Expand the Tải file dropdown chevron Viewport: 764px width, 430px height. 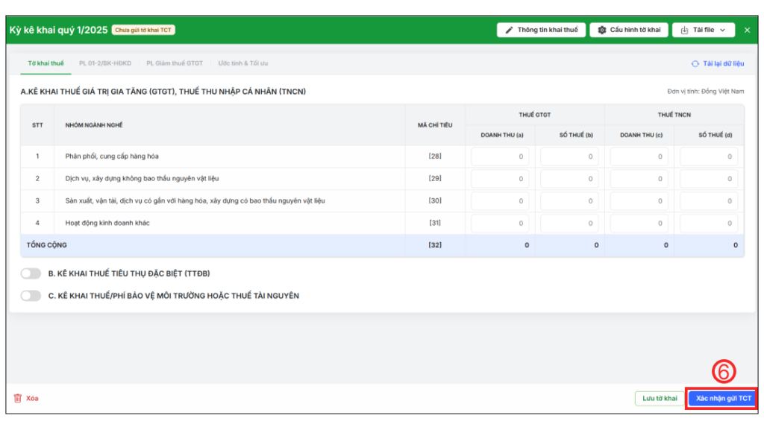(723, 30)
